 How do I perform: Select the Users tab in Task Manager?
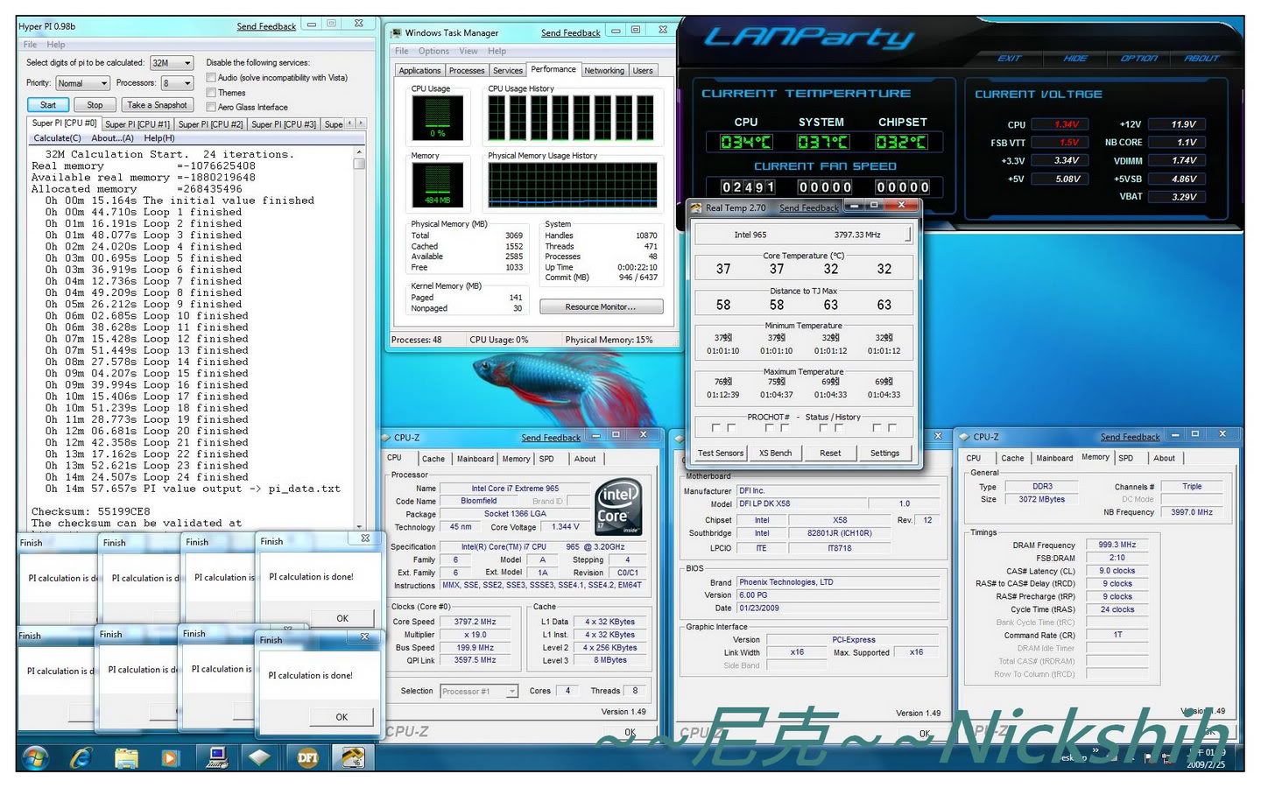click(x=643, y=71)
